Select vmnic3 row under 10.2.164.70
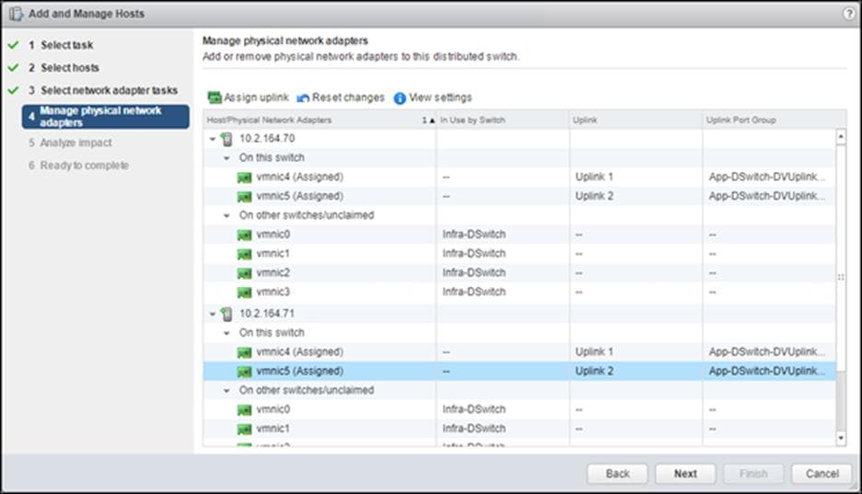This screenshot has width=862, height=494. [x=519, y=293]
